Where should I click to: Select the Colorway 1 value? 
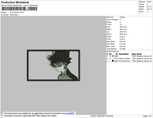click(14, 15)
